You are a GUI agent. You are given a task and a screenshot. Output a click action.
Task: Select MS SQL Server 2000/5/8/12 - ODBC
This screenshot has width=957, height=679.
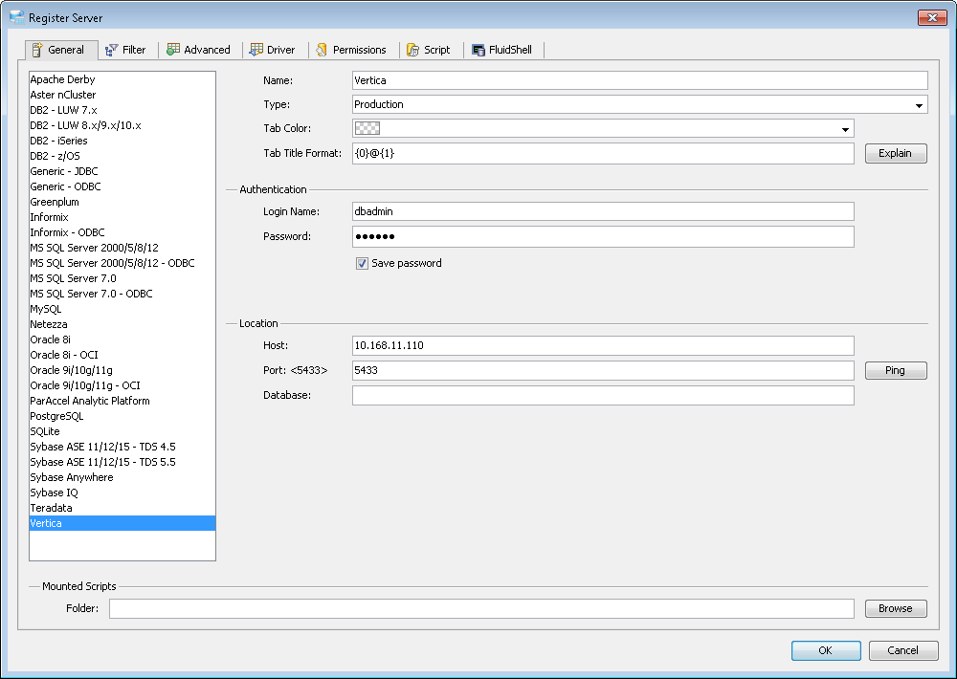tap(122, 263)
